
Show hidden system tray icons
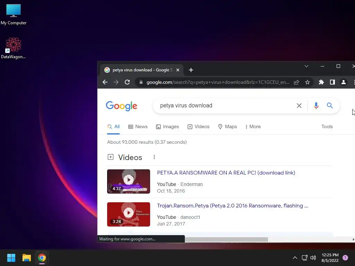point(295,258)
